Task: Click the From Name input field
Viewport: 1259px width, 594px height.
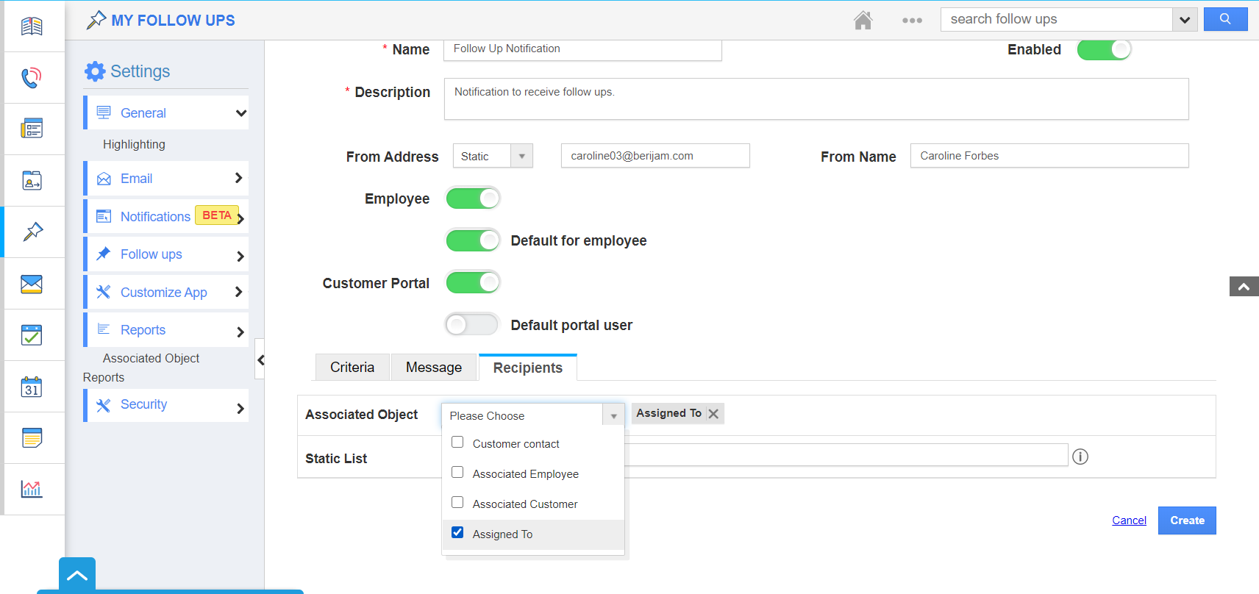Action: (x=1049, y=156)
